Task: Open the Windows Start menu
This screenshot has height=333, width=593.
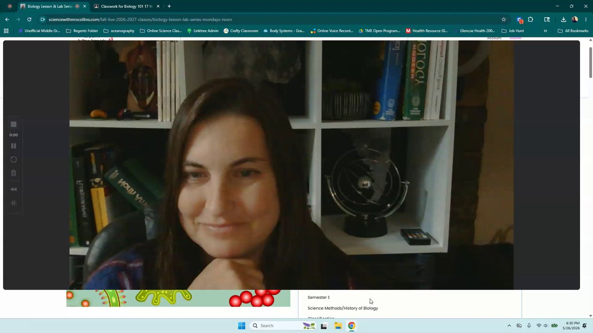Action: (241, 326)
